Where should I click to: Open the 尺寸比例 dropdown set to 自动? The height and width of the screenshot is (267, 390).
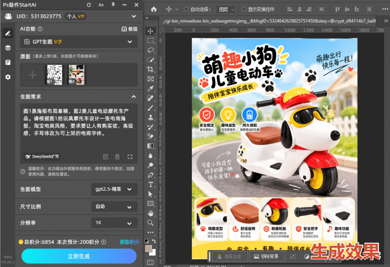click(x=114, y=207)
